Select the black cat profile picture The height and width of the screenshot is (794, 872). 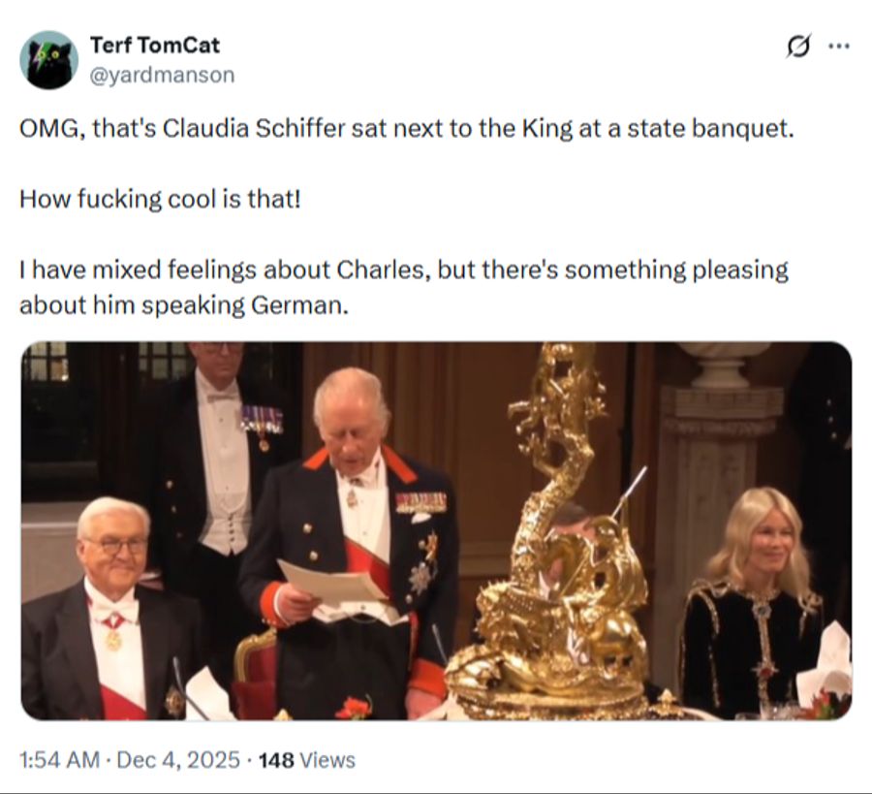pos(51,58)
